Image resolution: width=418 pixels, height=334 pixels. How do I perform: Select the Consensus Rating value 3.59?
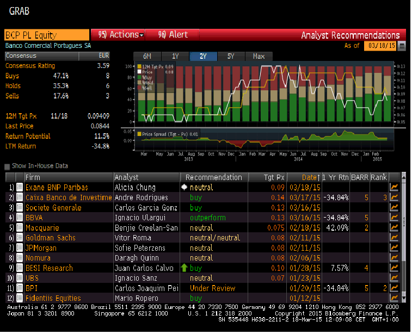pyautogui.click(x=103, y=66)
